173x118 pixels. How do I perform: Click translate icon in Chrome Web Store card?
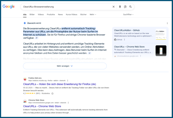coord(115,50)
